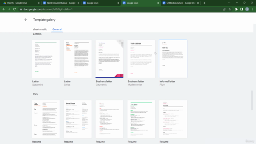The width and height of the screenshot is (256, 144).
Task: Click browser forward navigation arrow
Action: coord(9,9)
